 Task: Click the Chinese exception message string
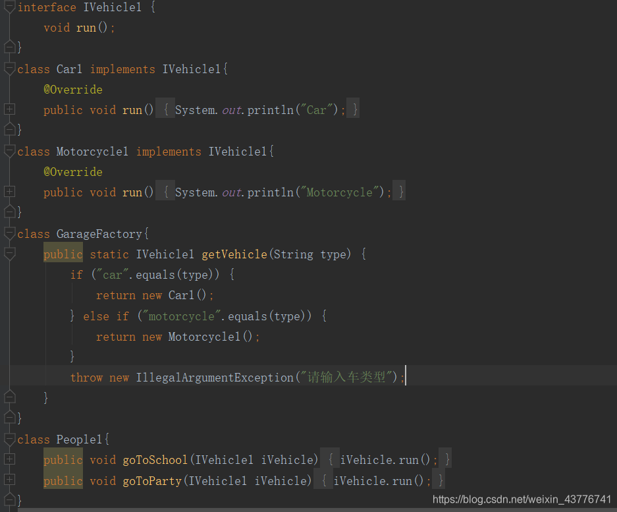click(346, 378)
